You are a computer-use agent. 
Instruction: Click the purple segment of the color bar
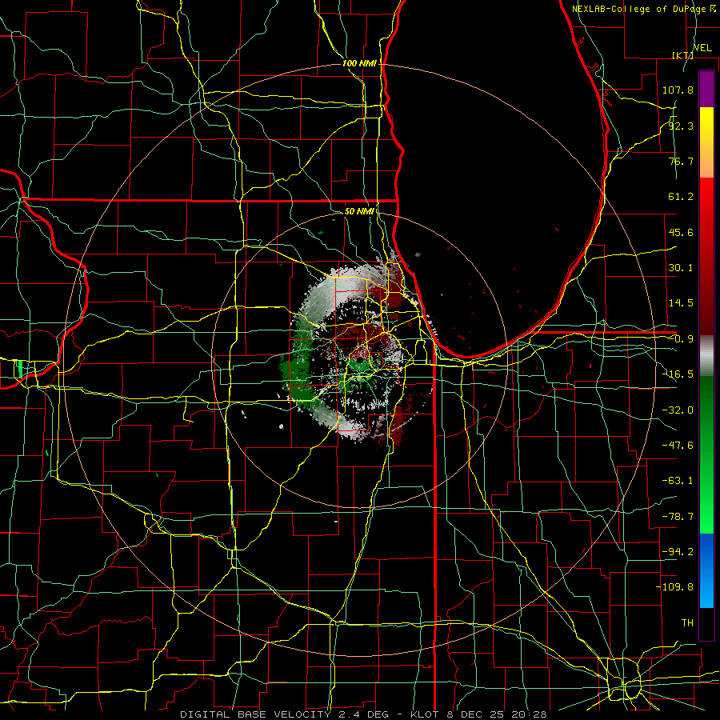coord(706,90)
